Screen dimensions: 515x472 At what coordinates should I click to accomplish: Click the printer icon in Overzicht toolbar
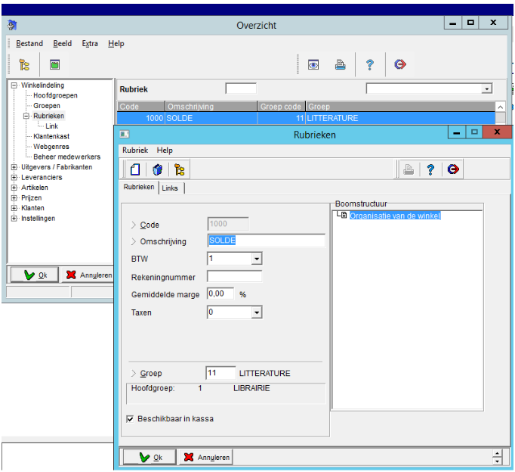coord(341,64)
